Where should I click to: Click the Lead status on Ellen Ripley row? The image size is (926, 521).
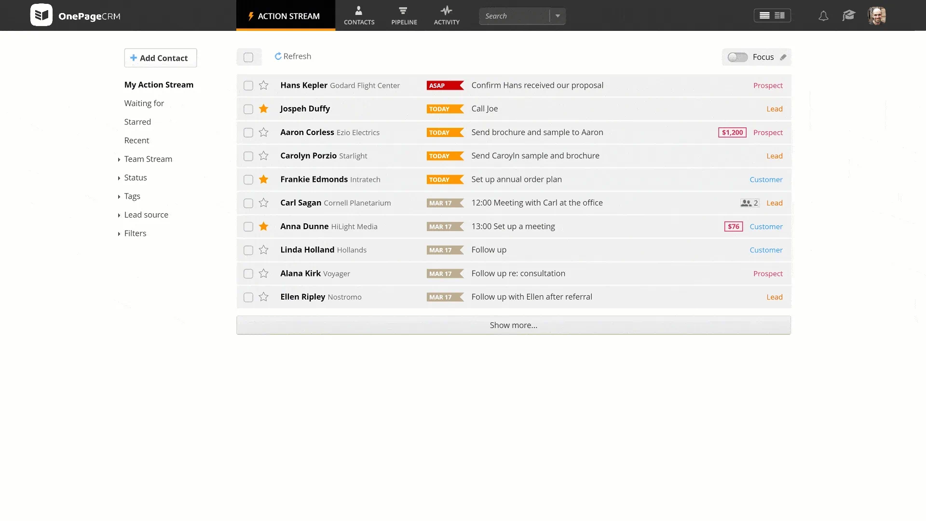coord(775,297)
